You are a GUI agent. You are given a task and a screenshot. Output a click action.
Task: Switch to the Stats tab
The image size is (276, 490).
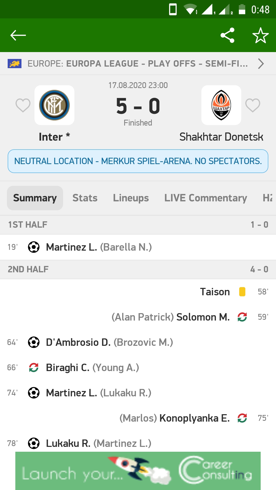(85, 198)
